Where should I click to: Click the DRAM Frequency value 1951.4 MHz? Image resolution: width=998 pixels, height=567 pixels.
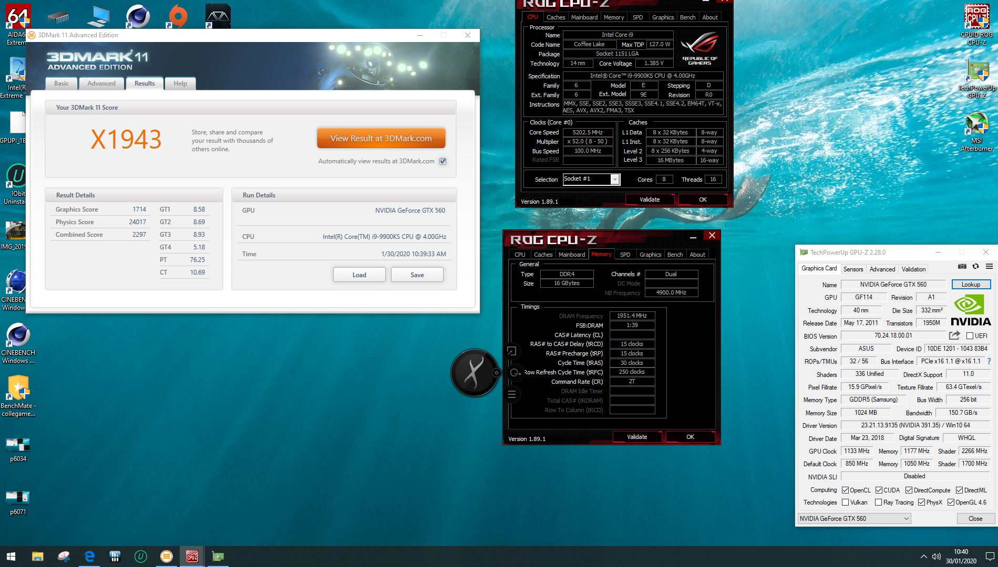[632, 316]
